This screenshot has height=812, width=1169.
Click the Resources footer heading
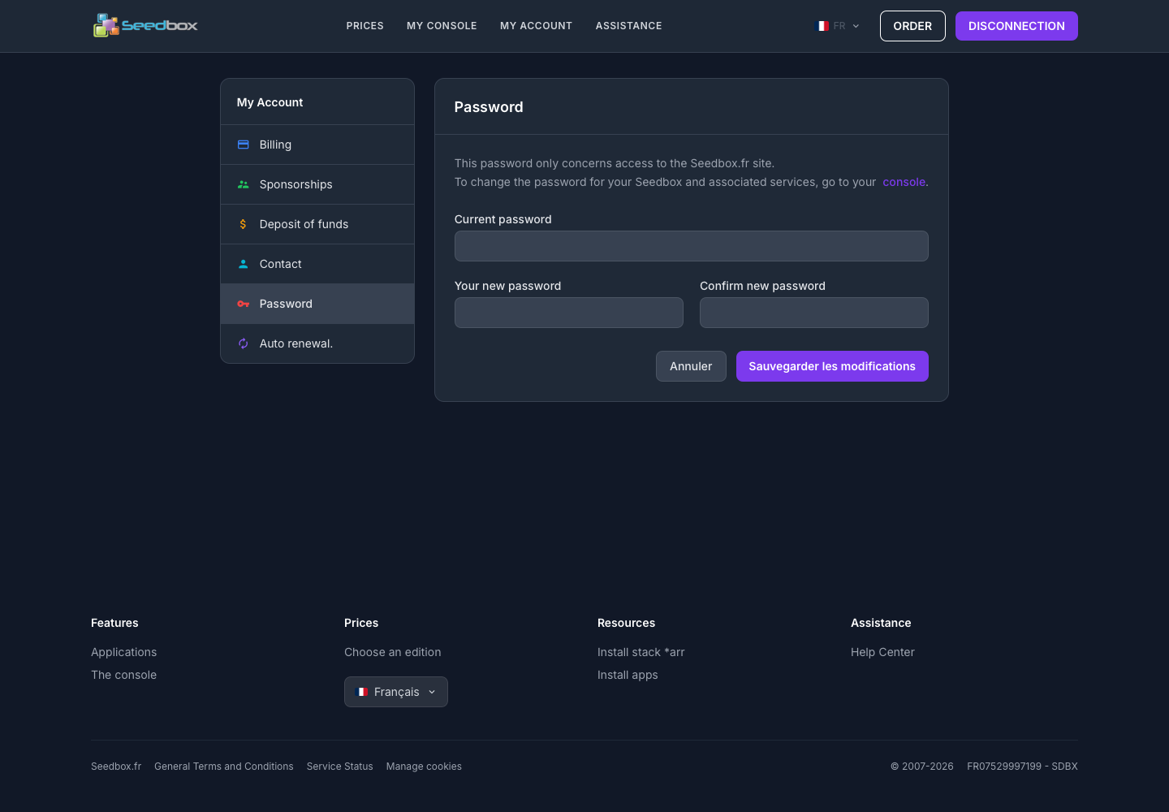pyautogui.click(x=626, y=623)
